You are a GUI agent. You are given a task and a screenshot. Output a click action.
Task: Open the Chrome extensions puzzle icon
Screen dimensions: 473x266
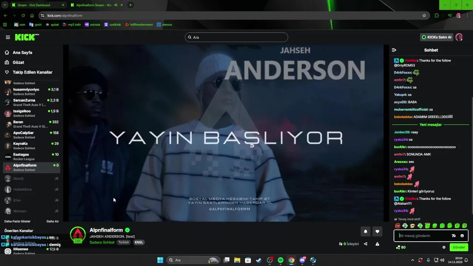[437, 16]
